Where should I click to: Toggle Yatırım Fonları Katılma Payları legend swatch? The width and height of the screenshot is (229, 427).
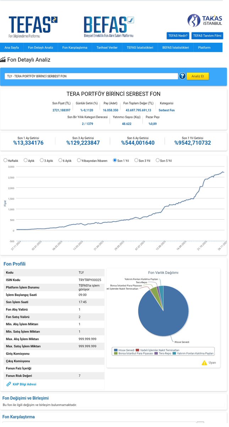tap(174, 354)
